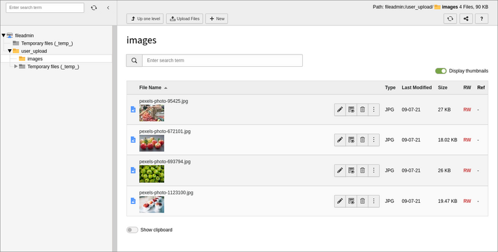Edit metadata pencil icon for pexels-photo-1123100.jpg

point(340,201)
